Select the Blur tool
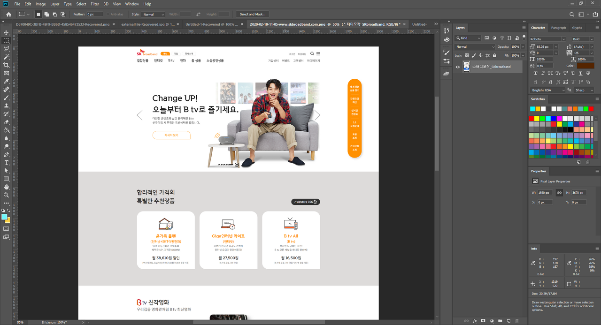This screenshot has height=325, width=601. [7, 138]
